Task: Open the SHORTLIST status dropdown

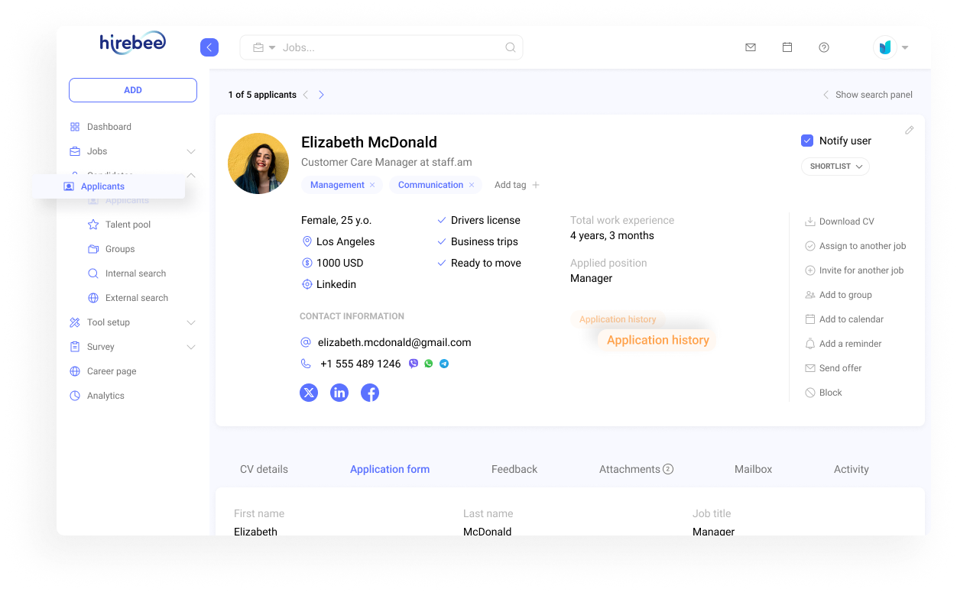Action: click(835, 167)
